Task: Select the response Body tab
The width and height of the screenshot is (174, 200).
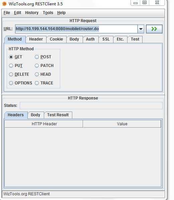Action: pyautogui.click(x=35, y=115)
